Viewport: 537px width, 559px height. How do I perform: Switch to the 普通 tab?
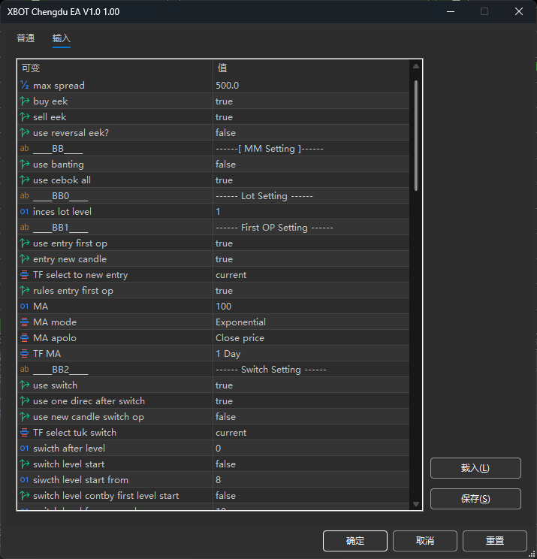[26, 38]
